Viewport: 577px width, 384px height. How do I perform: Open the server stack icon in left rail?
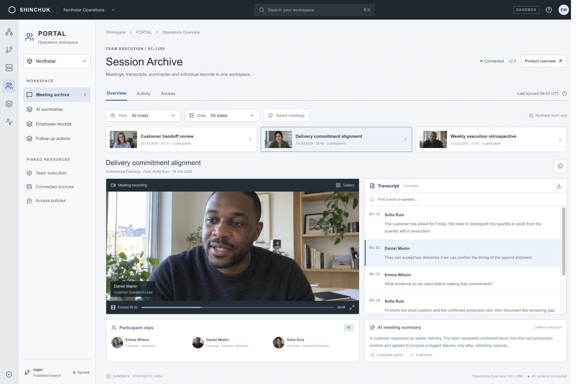9,68
